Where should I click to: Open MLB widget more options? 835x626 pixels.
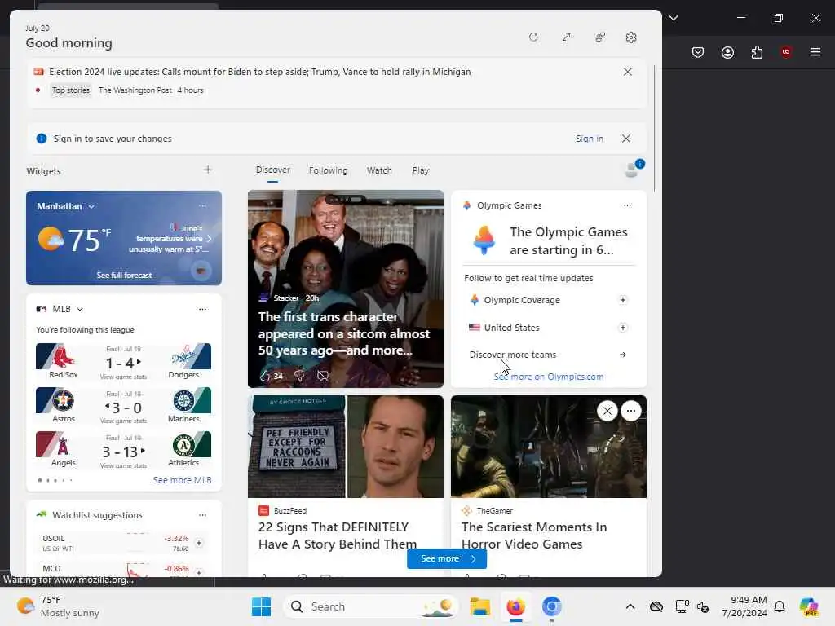(202, 309)
